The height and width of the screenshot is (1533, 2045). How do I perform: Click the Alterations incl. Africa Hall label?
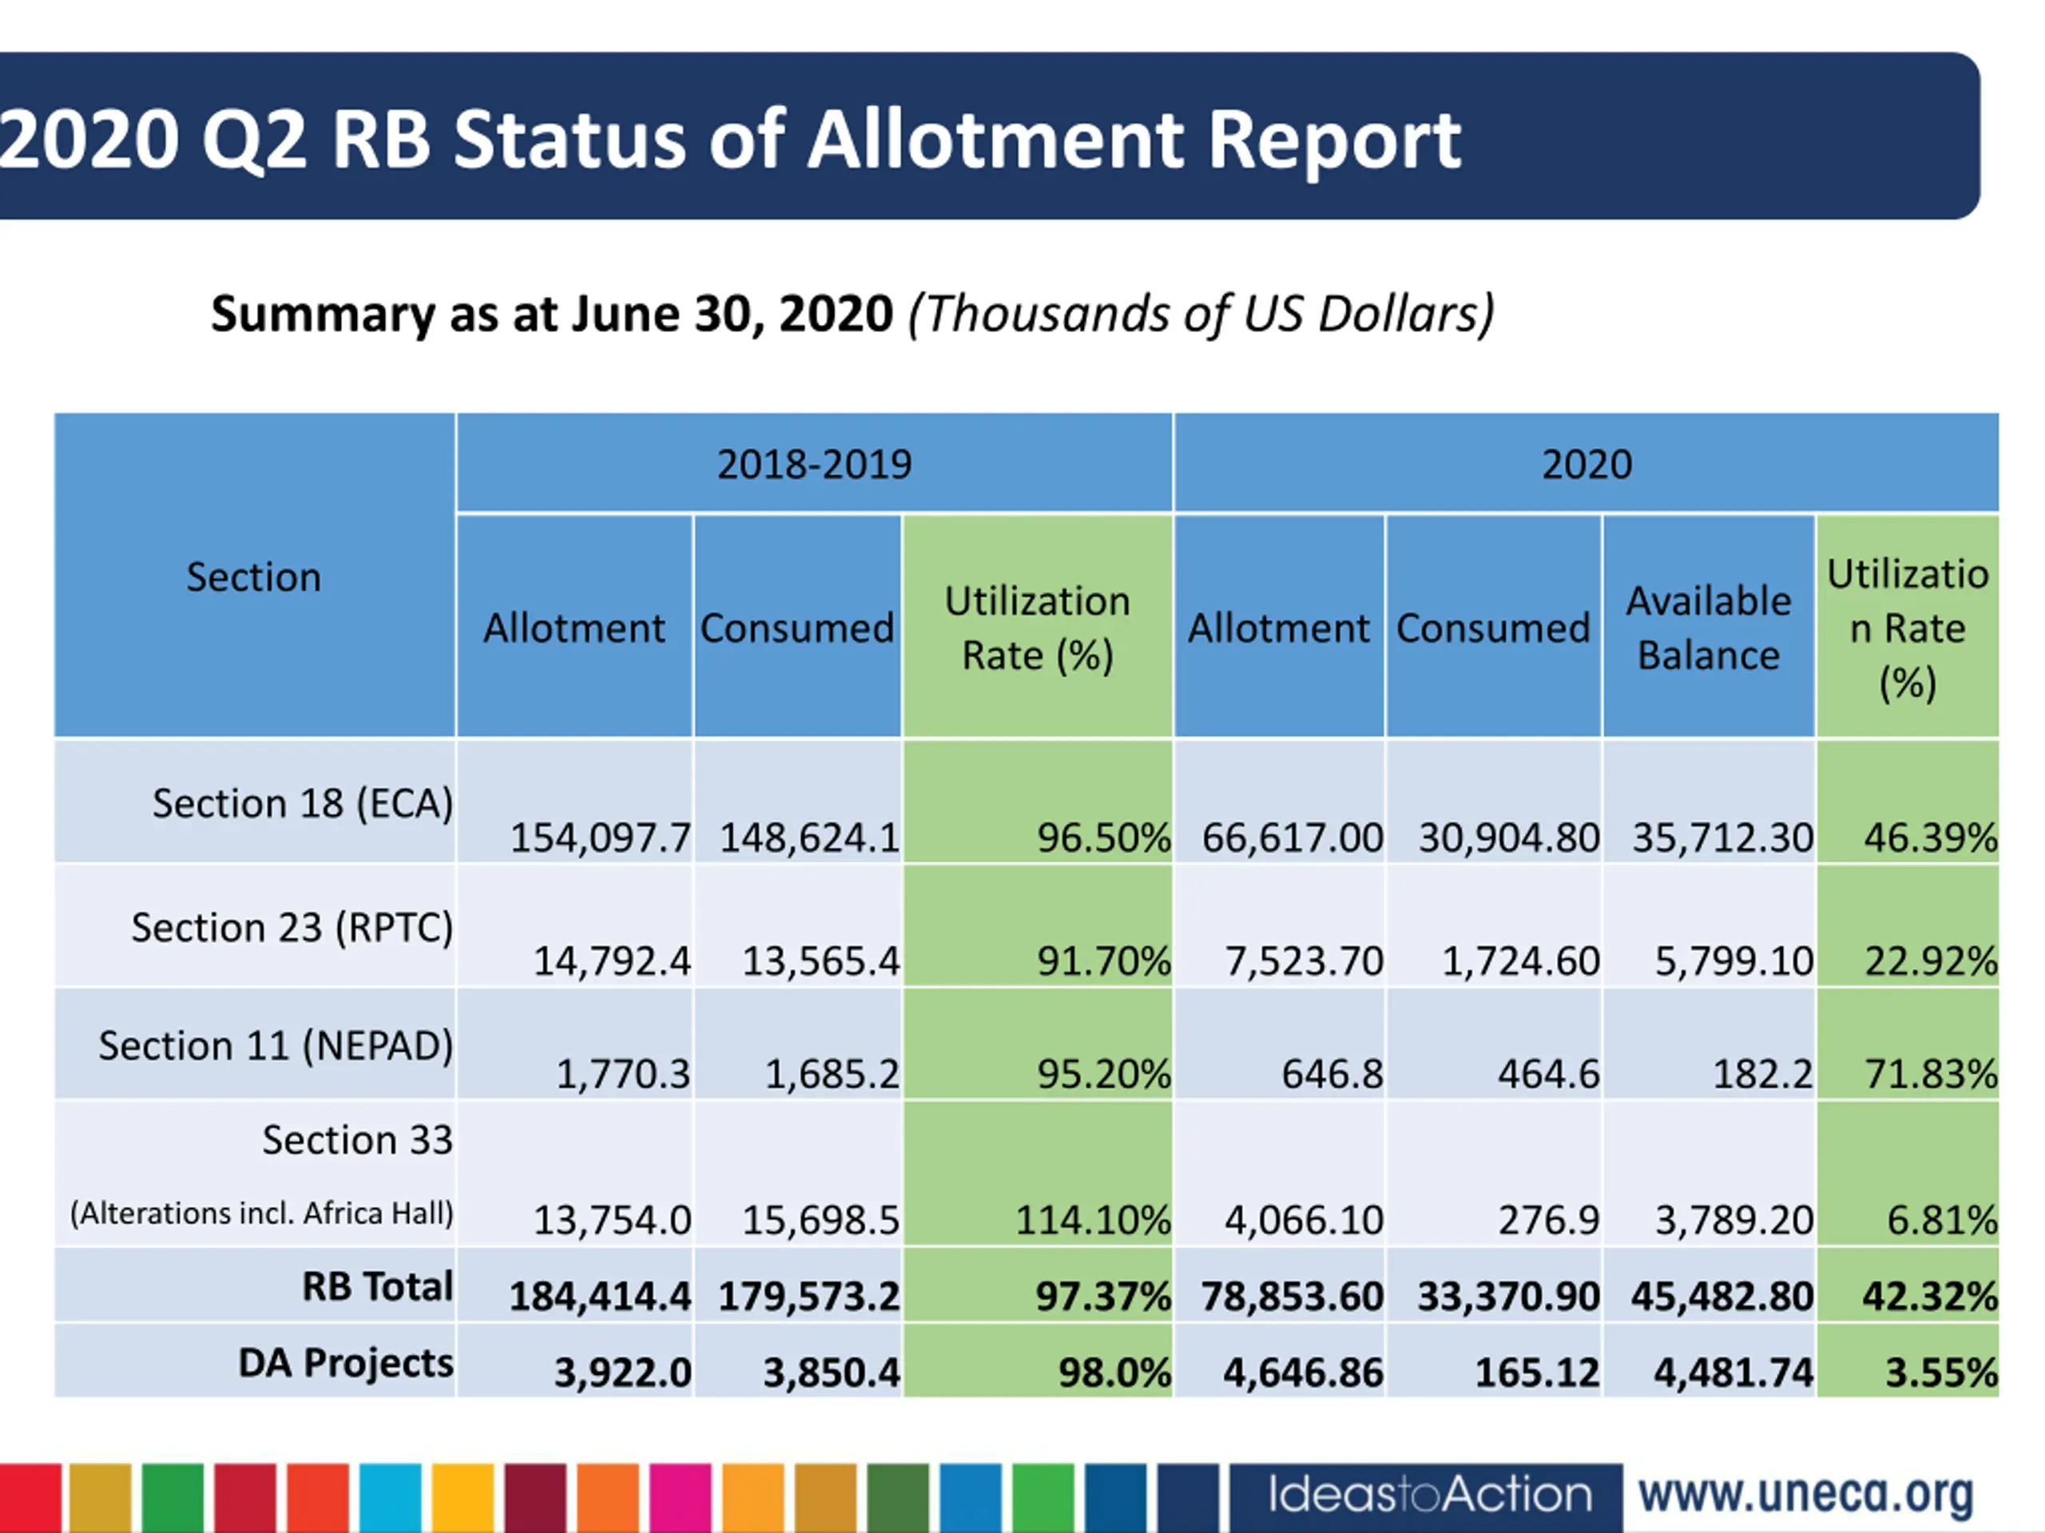click(x=262, y=1212)
